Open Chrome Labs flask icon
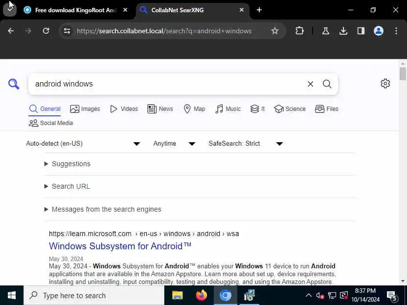 tap(325, 31)
